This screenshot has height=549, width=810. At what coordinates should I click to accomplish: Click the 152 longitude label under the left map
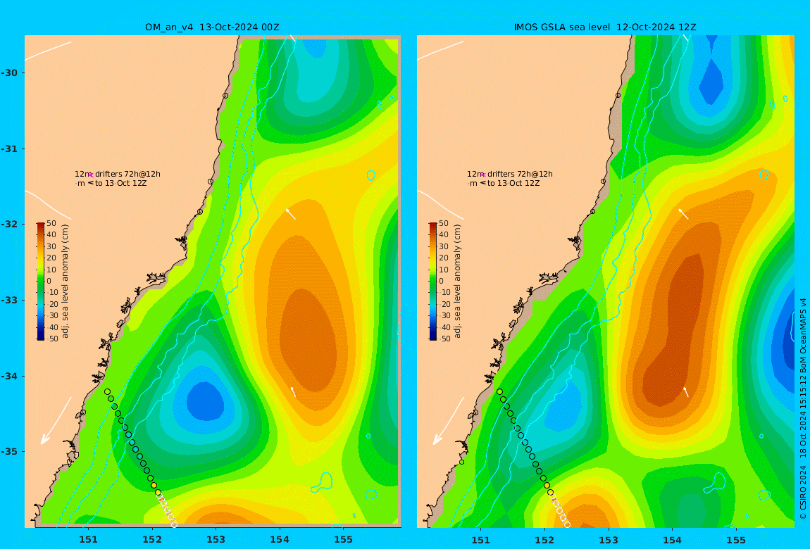[x=152, y=540]
